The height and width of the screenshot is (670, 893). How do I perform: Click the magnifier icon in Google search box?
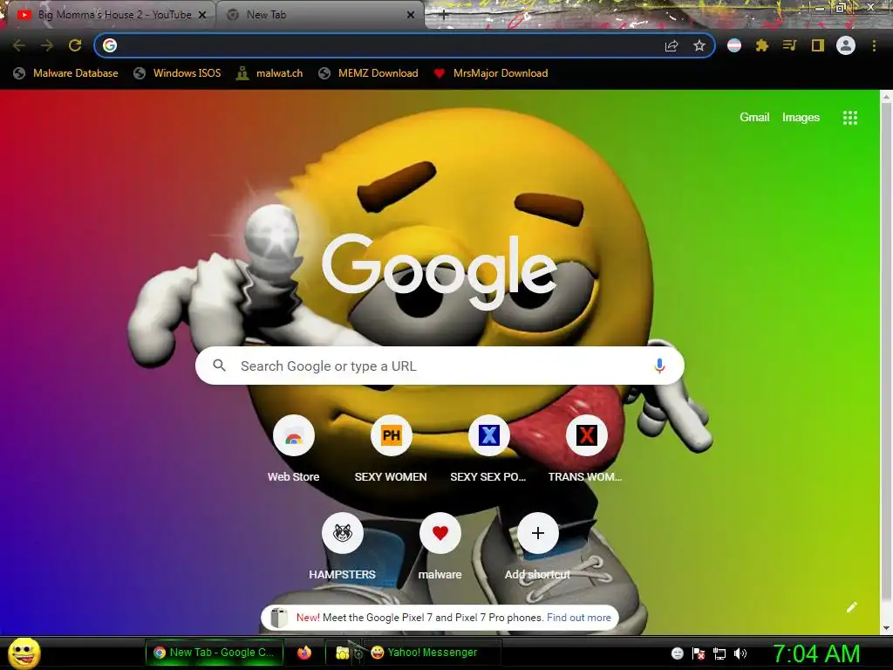219,366
